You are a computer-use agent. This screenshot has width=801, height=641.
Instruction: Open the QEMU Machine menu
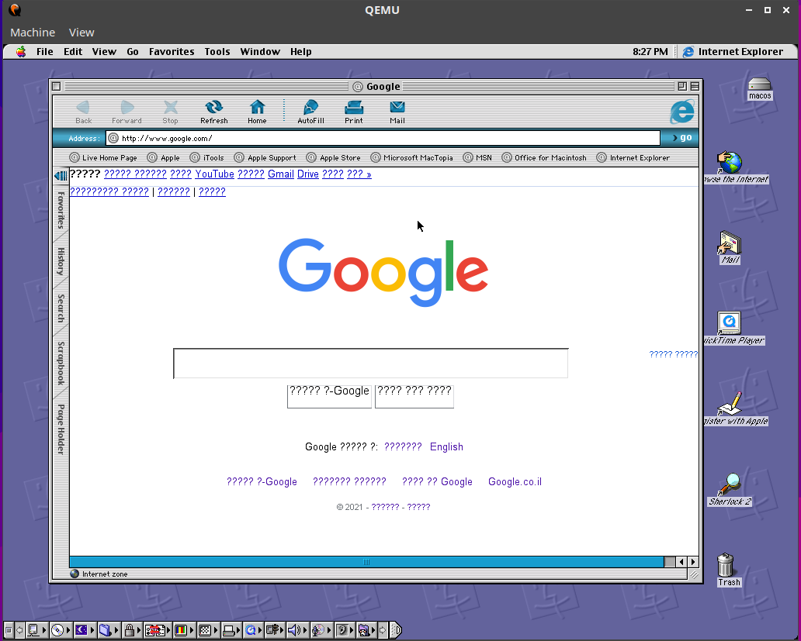click(33, 32)
